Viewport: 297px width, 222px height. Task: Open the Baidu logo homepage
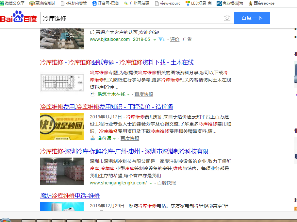tap(19, 18)
